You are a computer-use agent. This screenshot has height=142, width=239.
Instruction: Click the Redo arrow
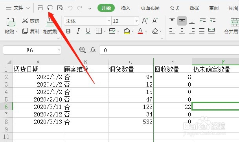79,8
